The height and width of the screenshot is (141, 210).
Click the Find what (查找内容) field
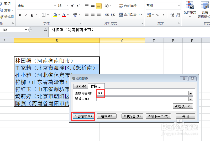coord(143,93)
